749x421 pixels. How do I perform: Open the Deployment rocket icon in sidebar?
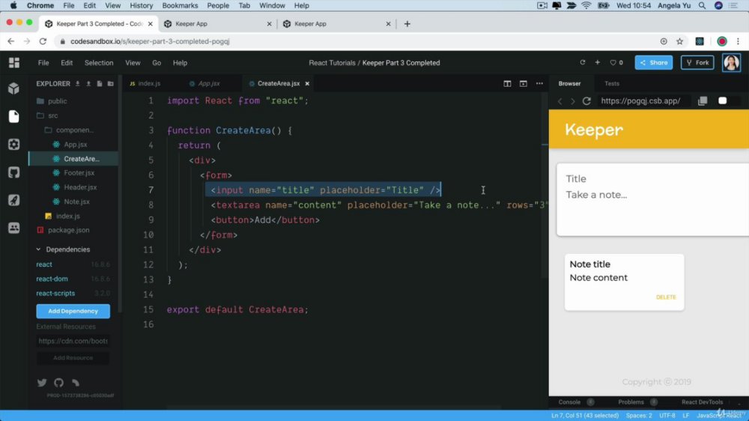tap(13, 200)
